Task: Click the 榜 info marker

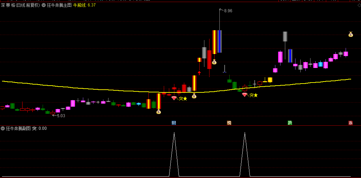Action: (x=229, y=123)
